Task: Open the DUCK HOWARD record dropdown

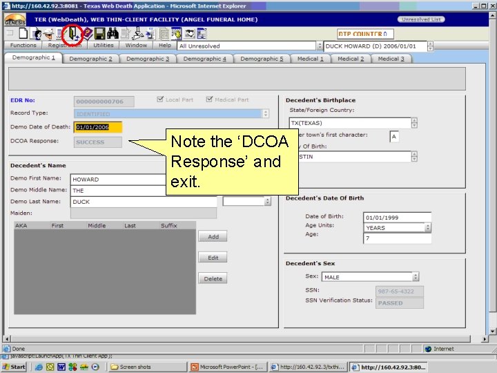Action: 430,46
